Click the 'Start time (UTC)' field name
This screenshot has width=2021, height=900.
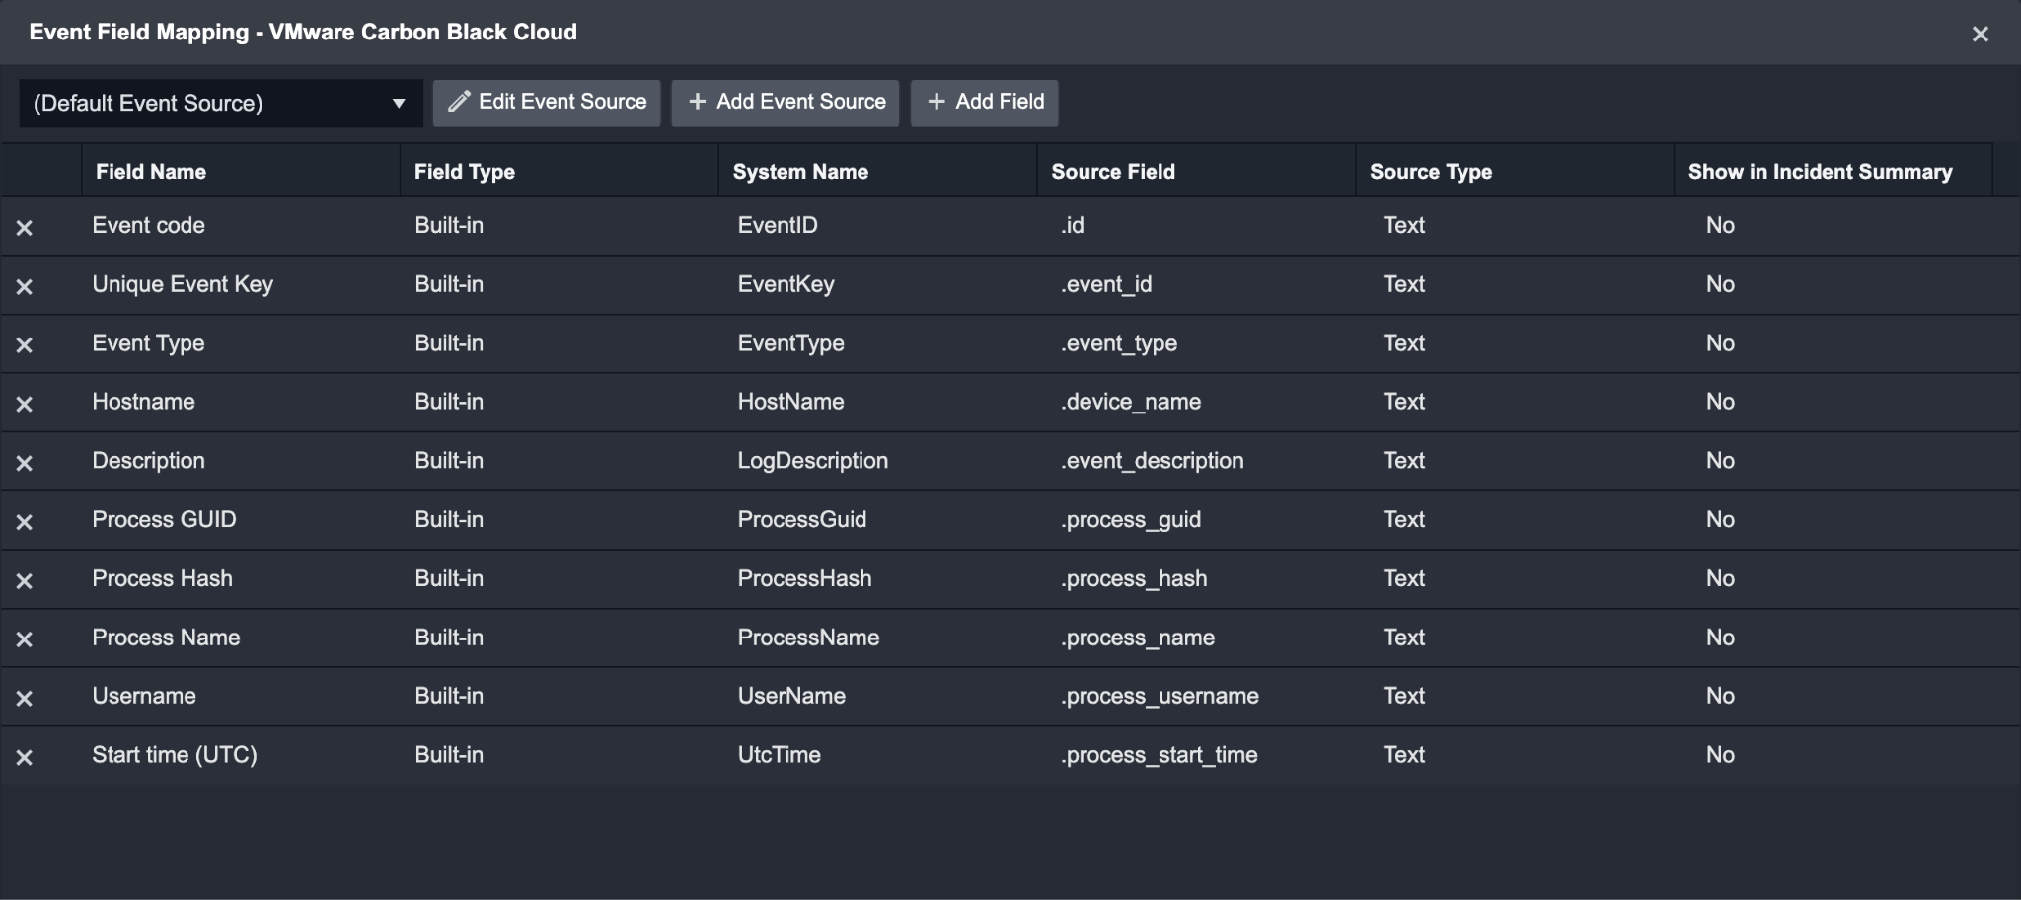click(175, 755)
